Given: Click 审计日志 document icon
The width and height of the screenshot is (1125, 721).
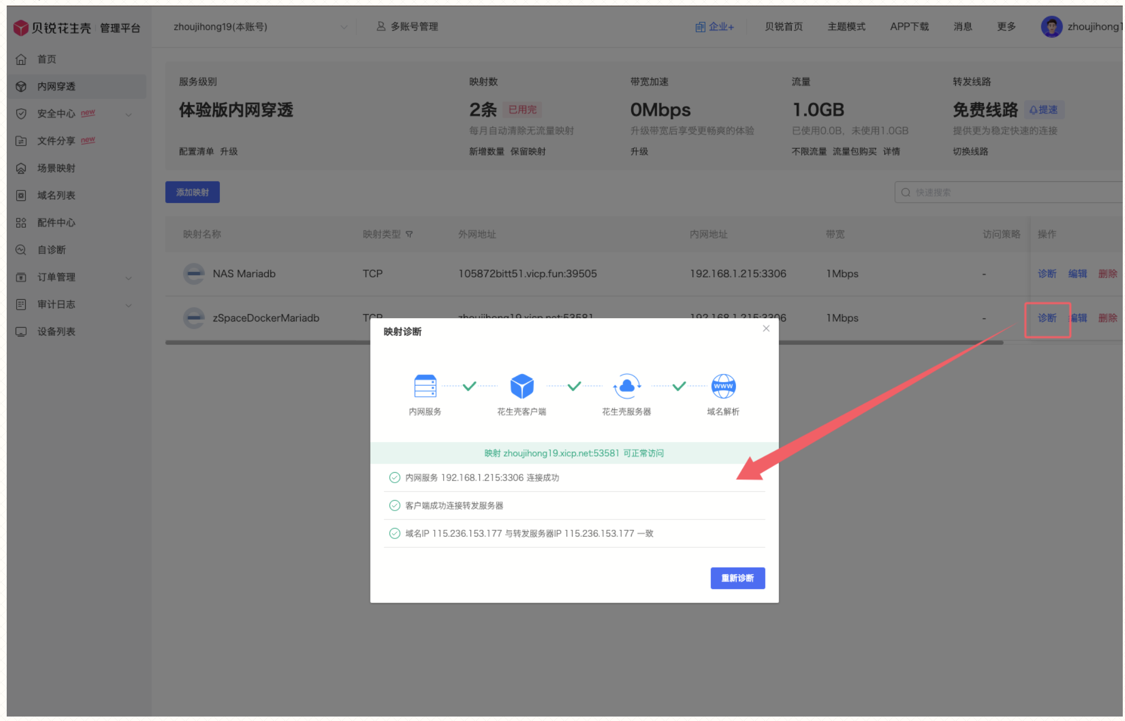Looking at the screenshot, I should point(21,305).
